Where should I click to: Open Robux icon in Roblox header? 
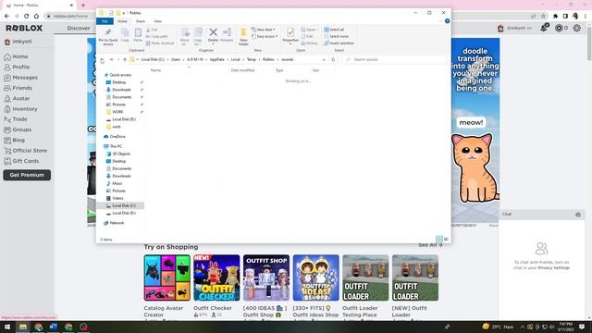(559, 28)
